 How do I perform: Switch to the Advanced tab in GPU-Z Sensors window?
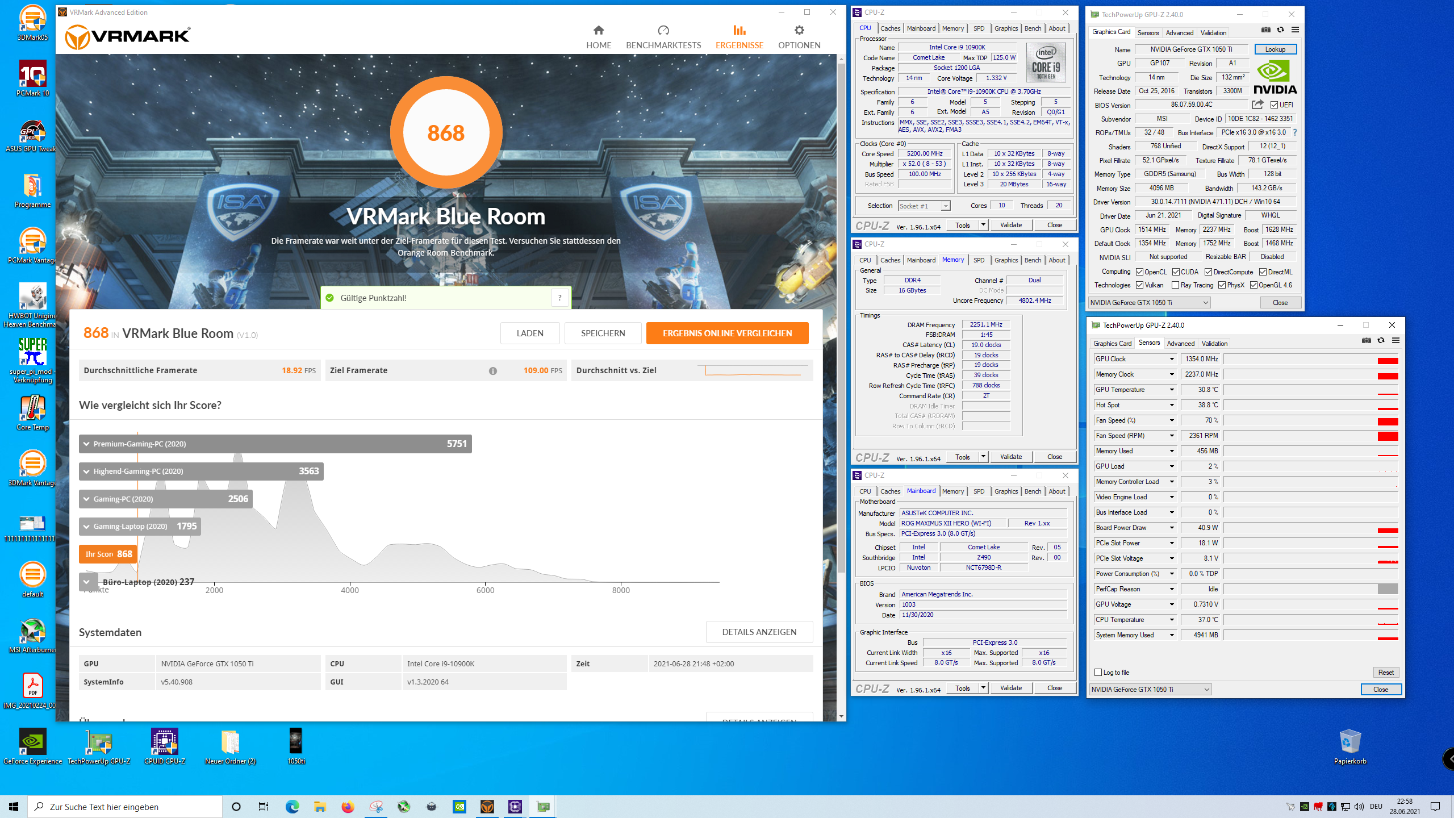[1181, 344]
